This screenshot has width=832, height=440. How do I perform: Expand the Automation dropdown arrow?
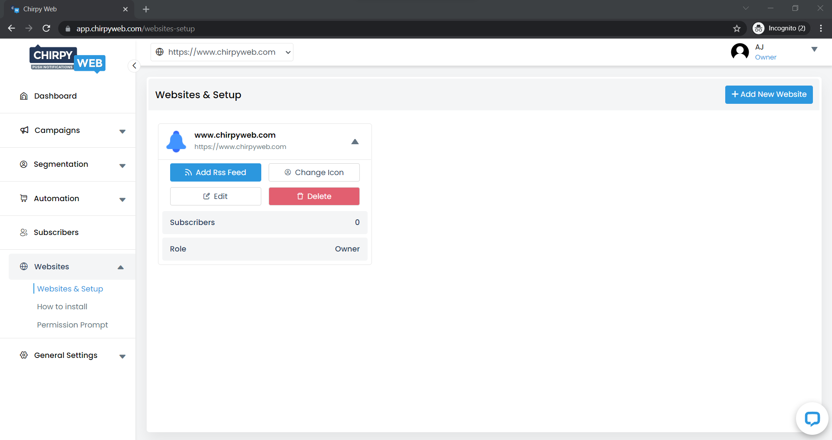(x=122, y=200)
